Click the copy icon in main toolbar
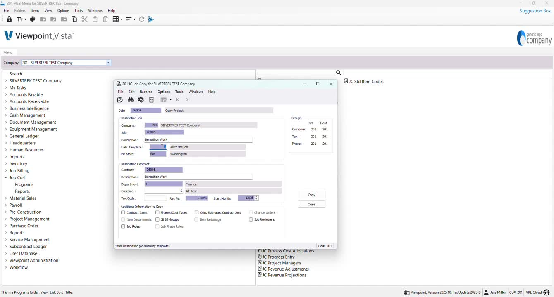554x297 pixels. click(x=74, y=19)
